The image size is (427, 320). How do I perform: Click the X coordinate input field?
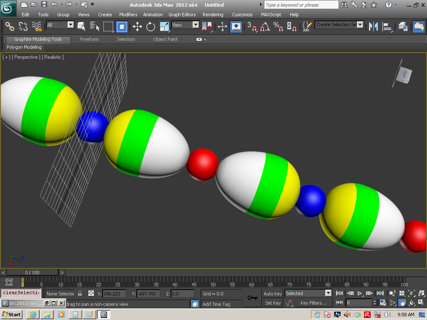[114, 294]
